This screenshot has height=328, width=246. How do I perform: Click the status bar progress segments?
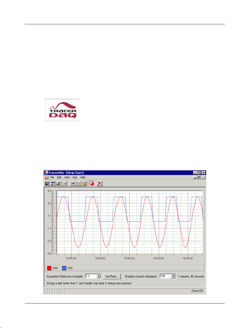coord(54,291)
